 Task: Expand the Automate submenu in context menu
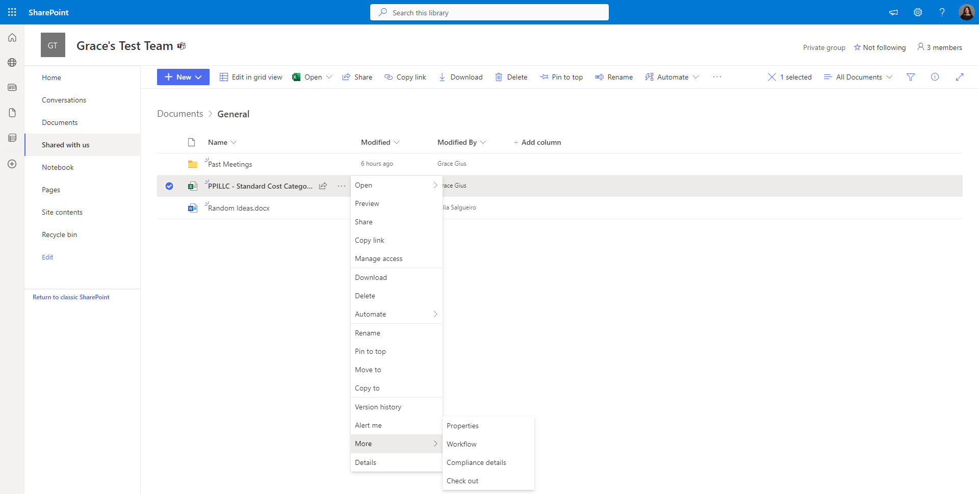435,314
